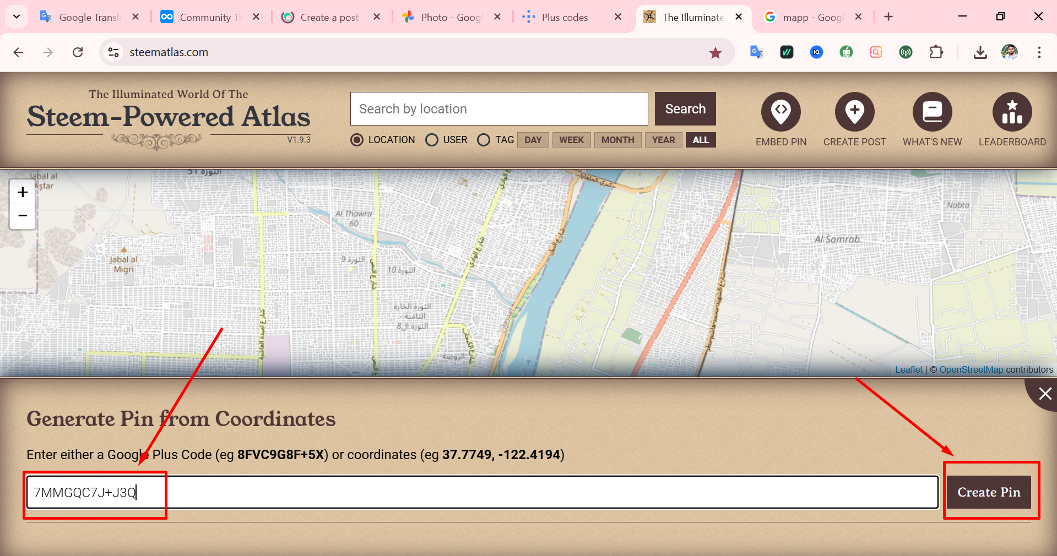The width and height of the screenshot is (1057, 556).
Task: Click the Jabal al Migri map label
Action: tap(123, 264)
